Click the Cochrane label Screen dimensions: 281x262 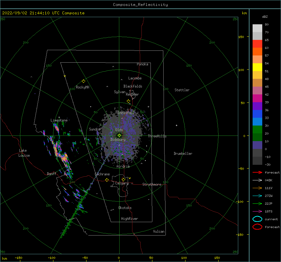pos(102,174)
